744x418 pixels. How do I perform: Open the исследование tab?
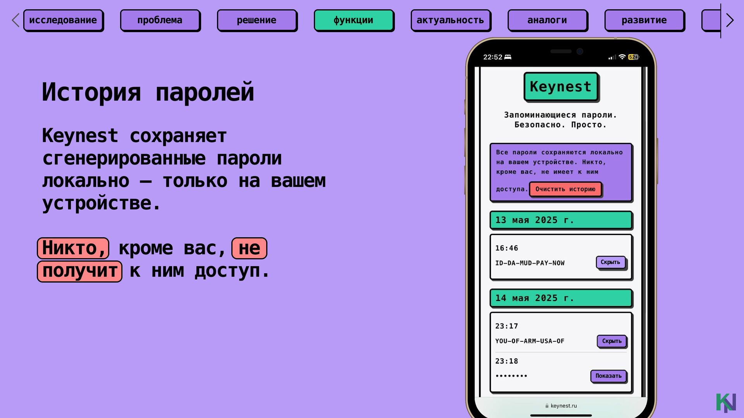(63, 20)
